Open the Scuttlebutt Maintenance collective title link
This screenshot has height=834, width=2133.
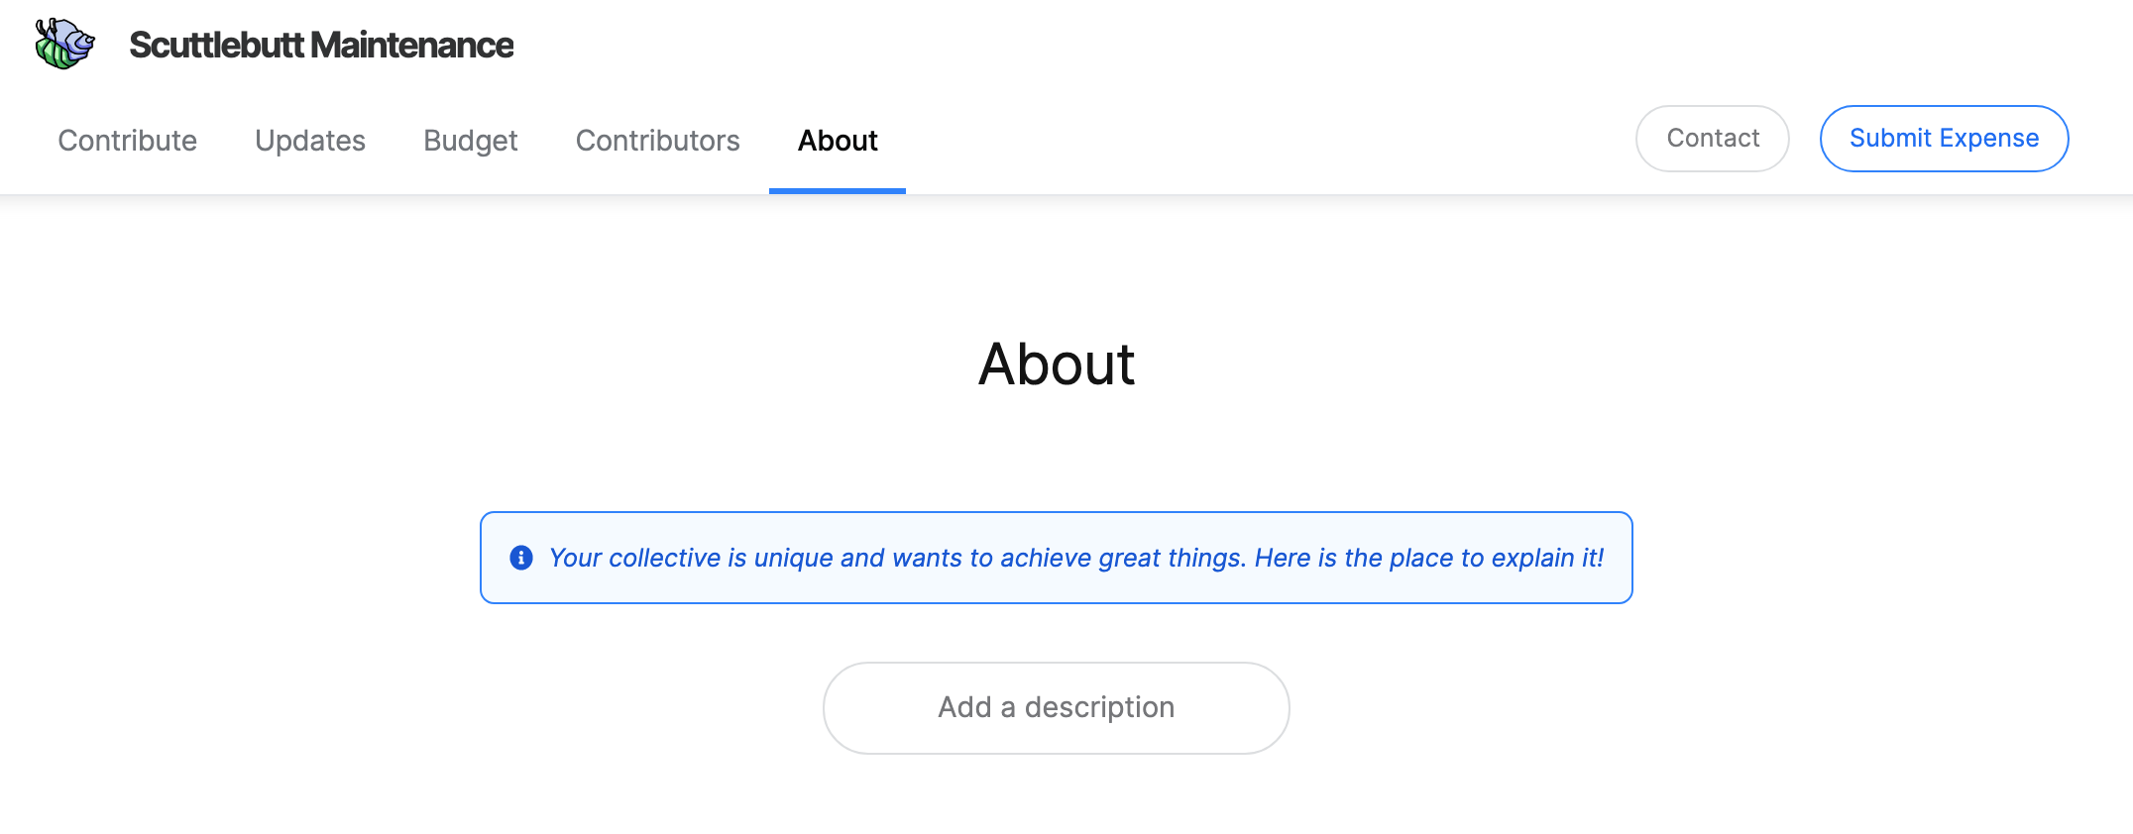pos(321,45)
